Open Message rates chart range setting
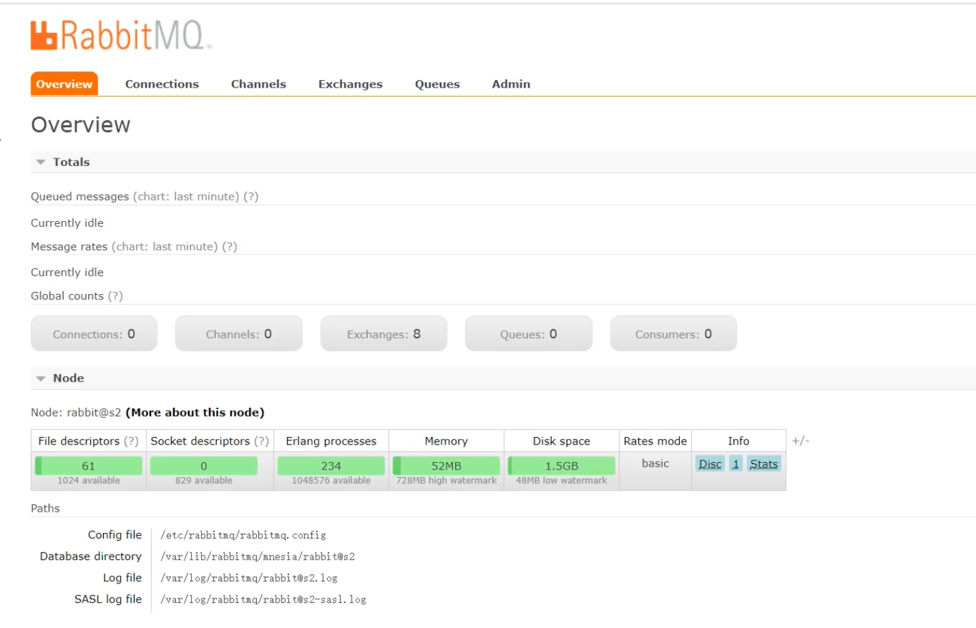 [x=165, y=247]
